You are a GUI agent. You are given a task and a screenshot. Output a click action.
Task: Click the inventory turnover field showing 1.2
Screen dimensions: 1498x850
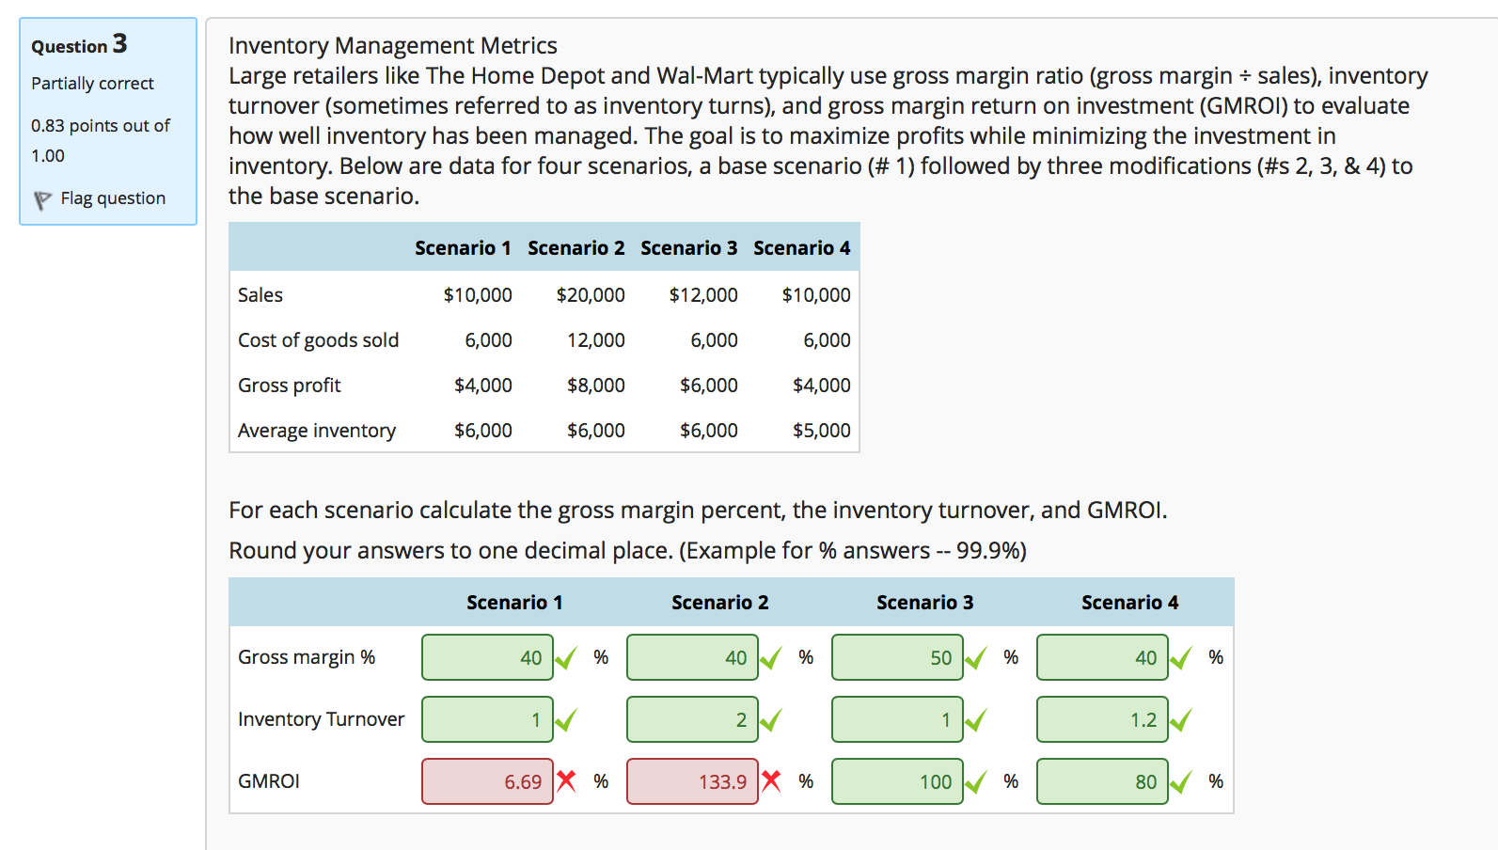coord(1102,718)
